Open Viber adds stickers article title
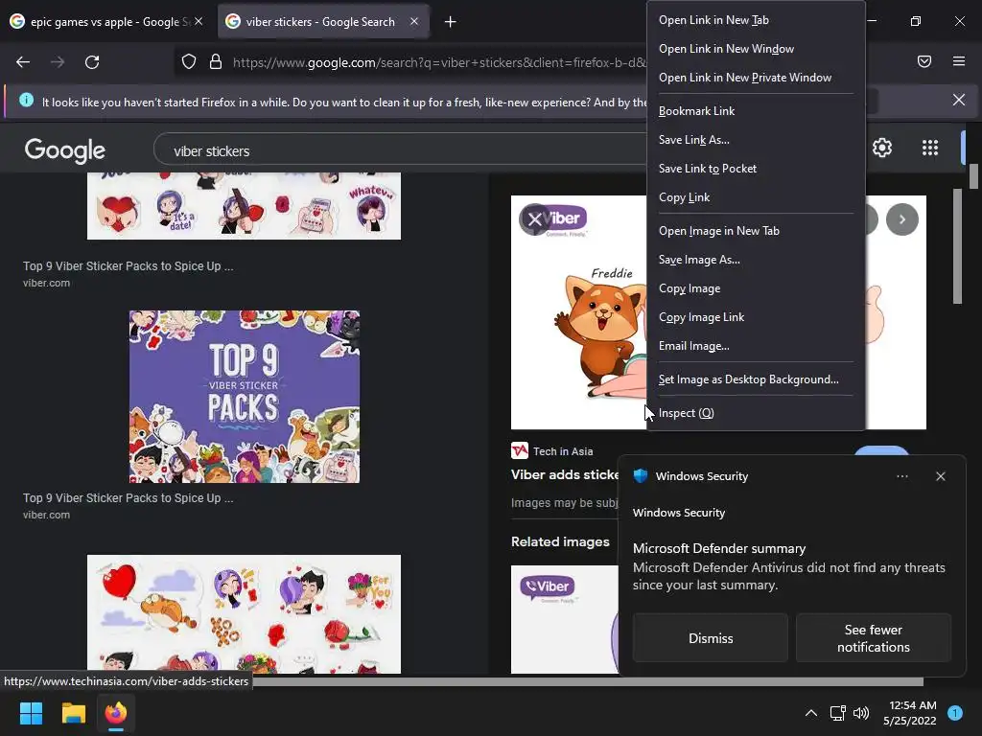The width and height of the screenshot is (982, 736). point(565,474)
